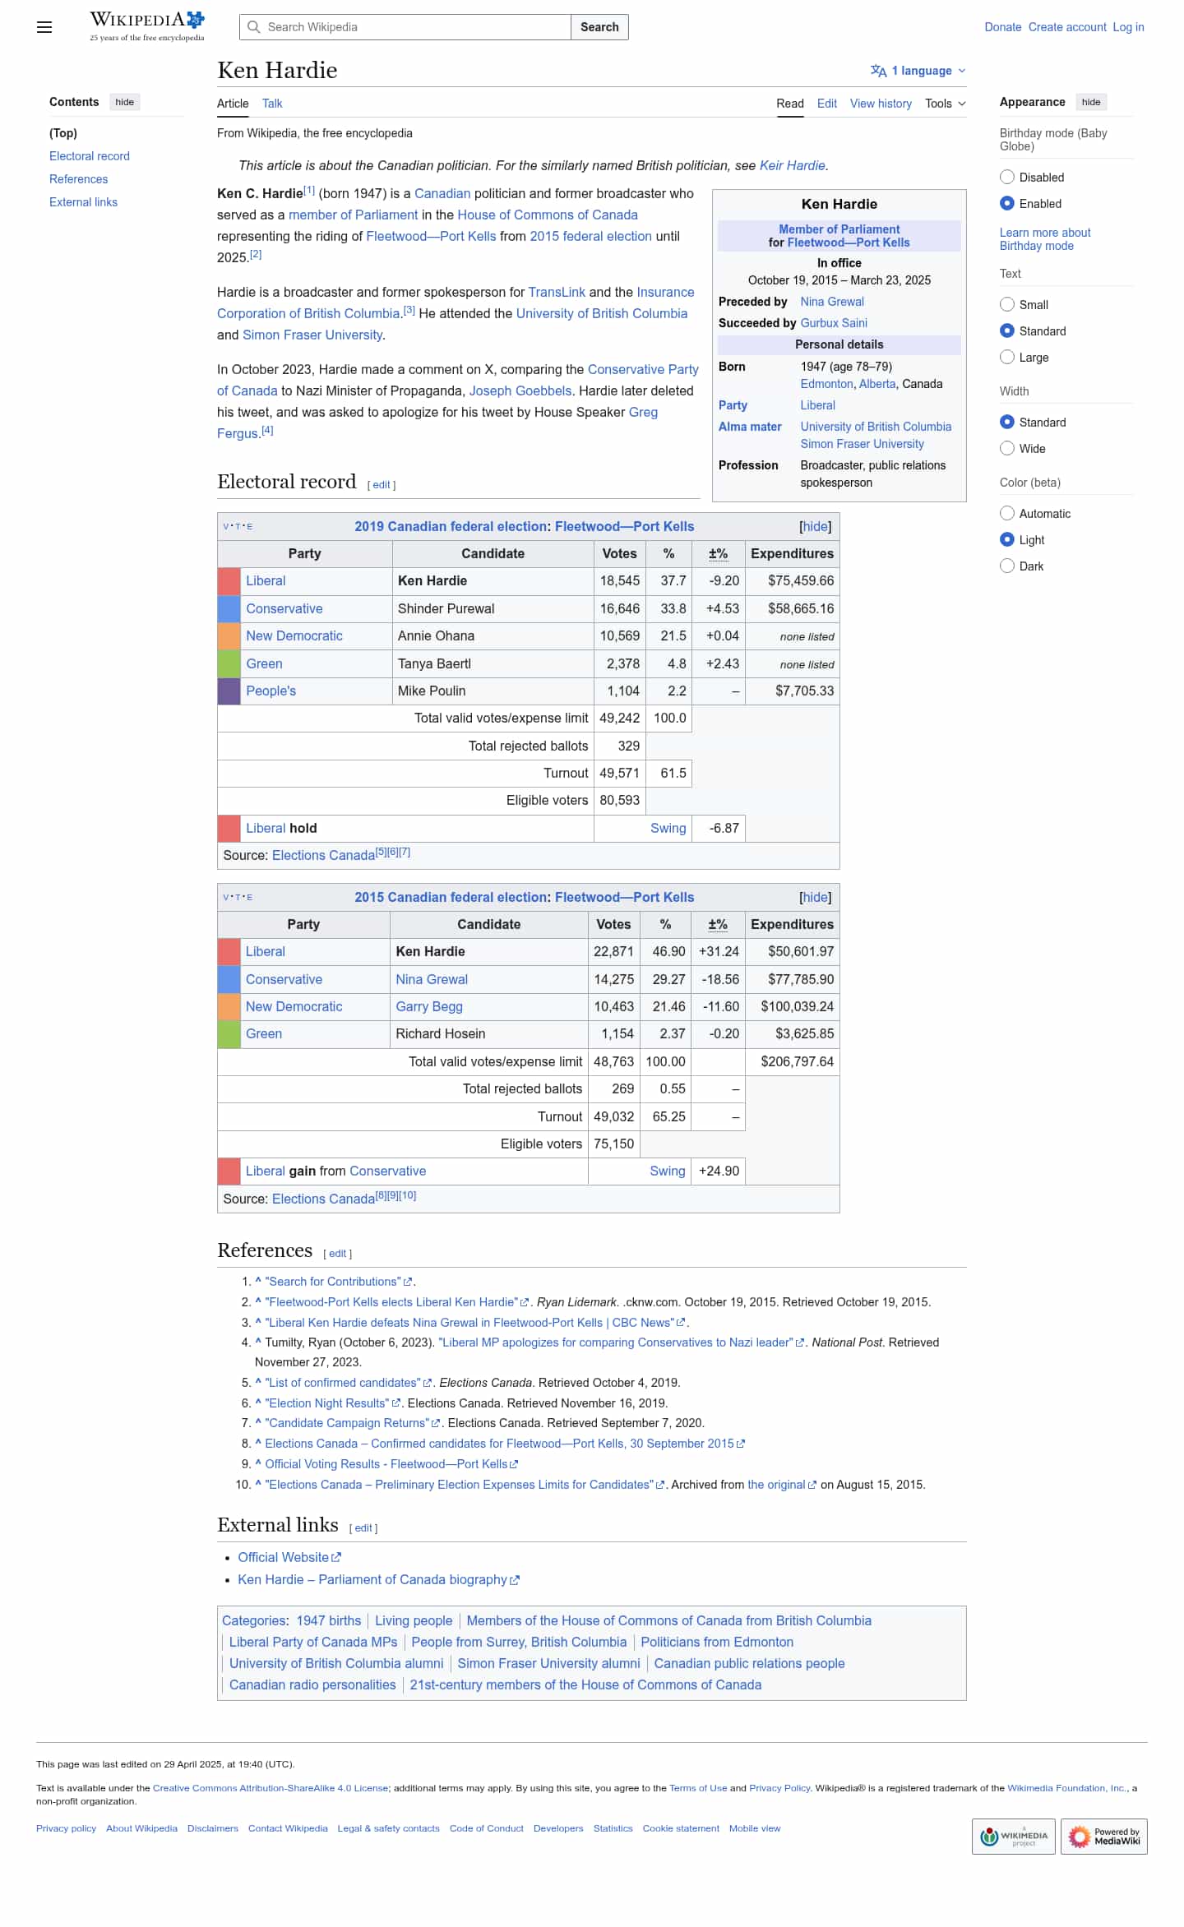Open the Nina Grewal link in infobox
Viewport: 1184px width, 1927px height.
pos(832,302)
